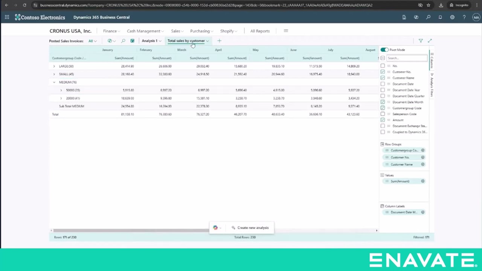Image resolution: width=482 pixels, height=271 pixels.
Task: Click the Contoso Electronics logo
Action: (40, 17)
